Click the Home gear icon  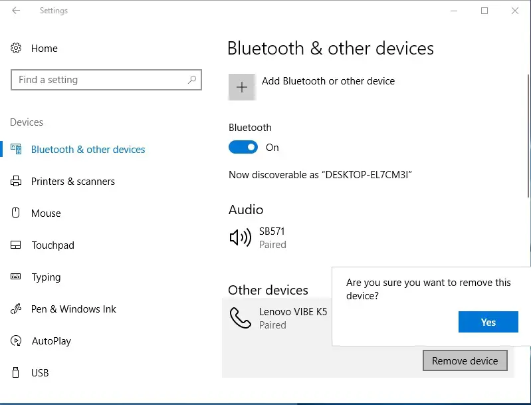pos(16,48)
